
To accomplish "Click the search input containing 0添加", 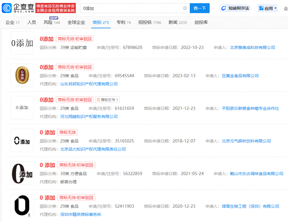I will pyautogui.click(x=132, y=8).
